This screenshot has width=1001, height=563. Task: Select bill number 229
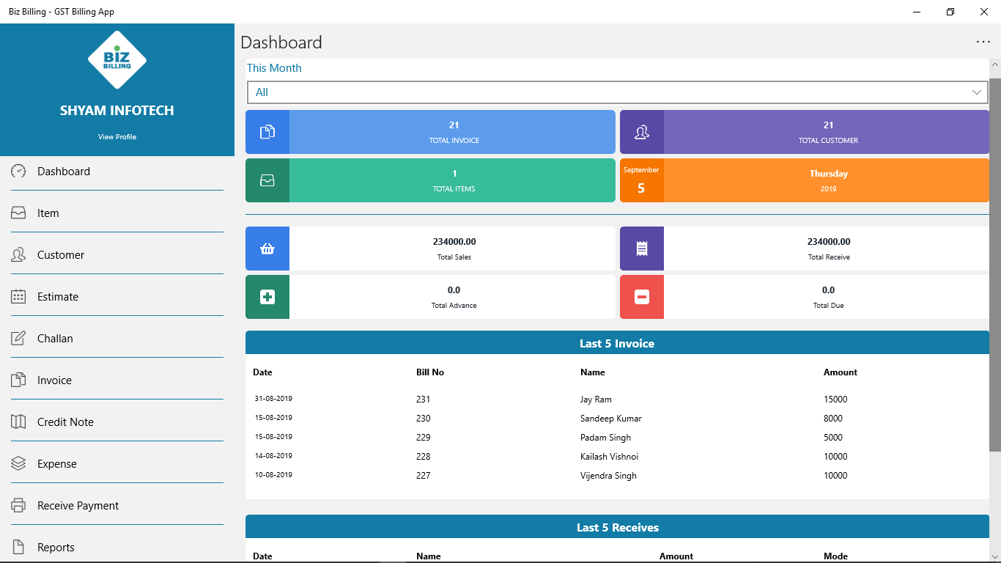click(x=423, y=438)
